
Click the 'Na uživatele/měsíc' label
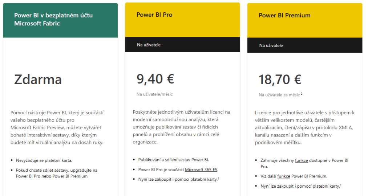click(154, 94)
